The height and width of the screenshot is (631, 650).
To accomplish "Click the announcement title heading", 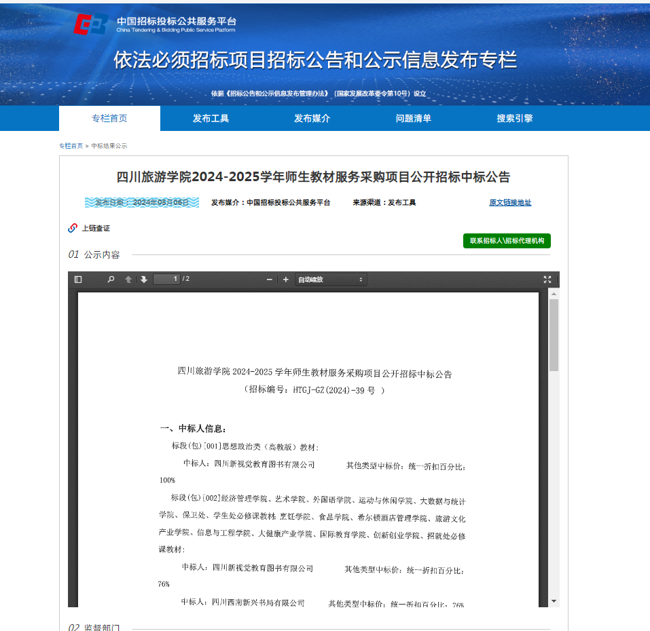I will point(313,177).
